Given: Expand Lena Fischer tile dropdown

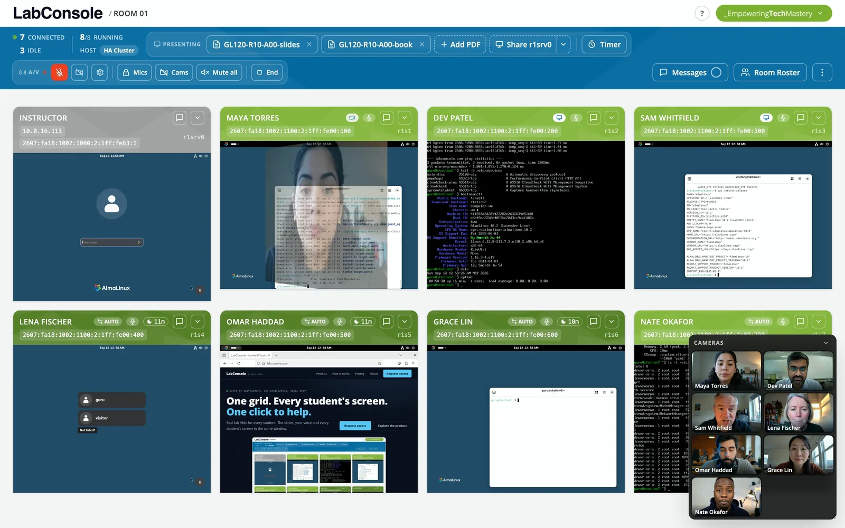Looking at the screenshot, I should click(198, 322).
